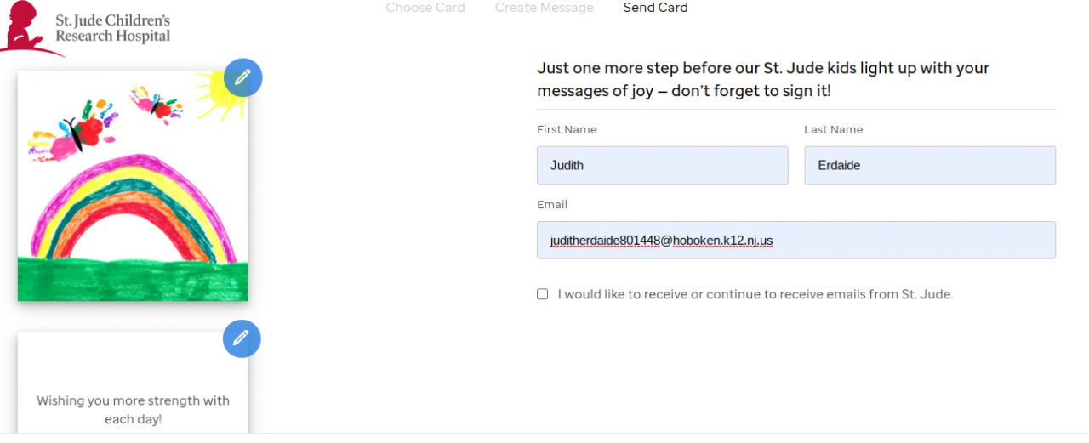Enable receiving emails from St. Jude checkbox
The height and width of the screenshot is (443, 1089).
coord(543,294)
